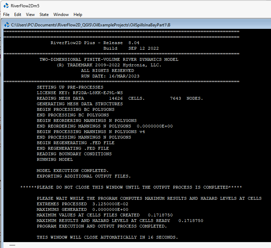Click 'MAXIMUM VALUES AT CELLS FILES CREATED' line

pyautogui.click(x=105, y=215)
